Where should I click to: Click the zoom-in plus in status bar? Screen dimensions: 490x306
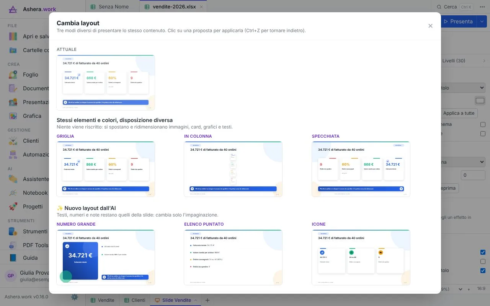[x=469, y=289]
